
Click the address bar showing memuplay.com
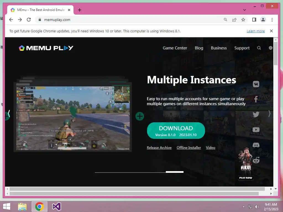point(130,20)
